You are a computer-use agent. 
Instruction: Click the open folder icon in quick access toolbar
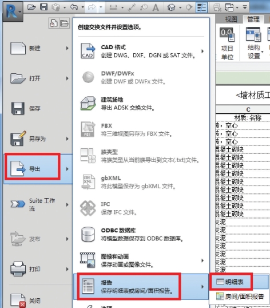(31, 7)
